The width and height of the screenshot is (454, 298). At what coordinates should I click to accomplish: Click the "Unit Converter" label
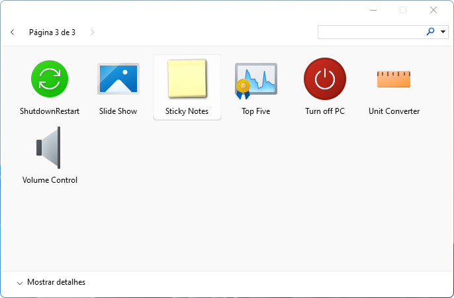coord(394,111)
